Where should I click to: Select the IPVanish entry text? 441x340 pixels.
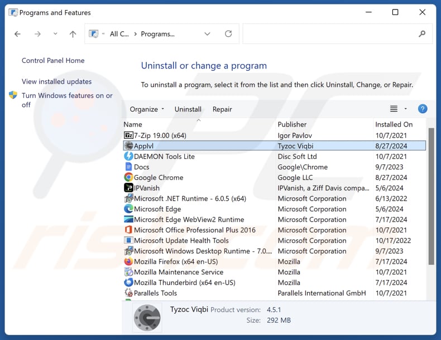(x=147, y=188)
